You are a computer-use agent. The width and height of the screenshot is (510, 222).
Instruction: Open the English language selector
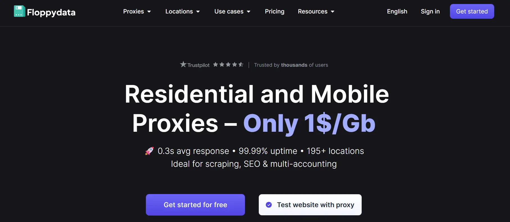pyautogui.click(x=397, y=11)
